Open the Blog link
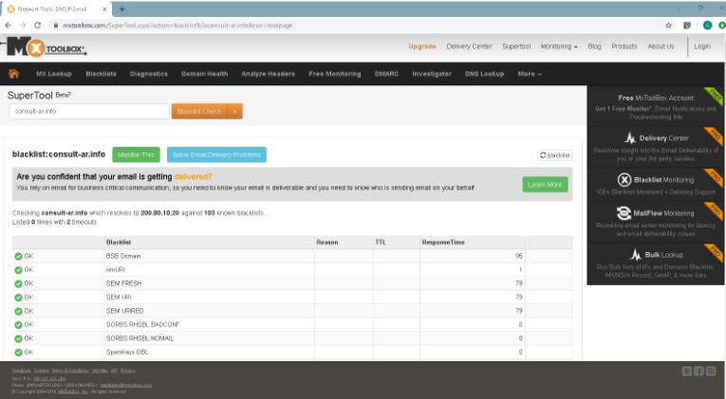This screenshot has width=726, height=399. pyautogui.click(x=594, y=46)
